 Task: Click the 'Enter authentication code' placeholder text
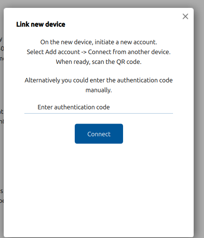pos(74,107)
